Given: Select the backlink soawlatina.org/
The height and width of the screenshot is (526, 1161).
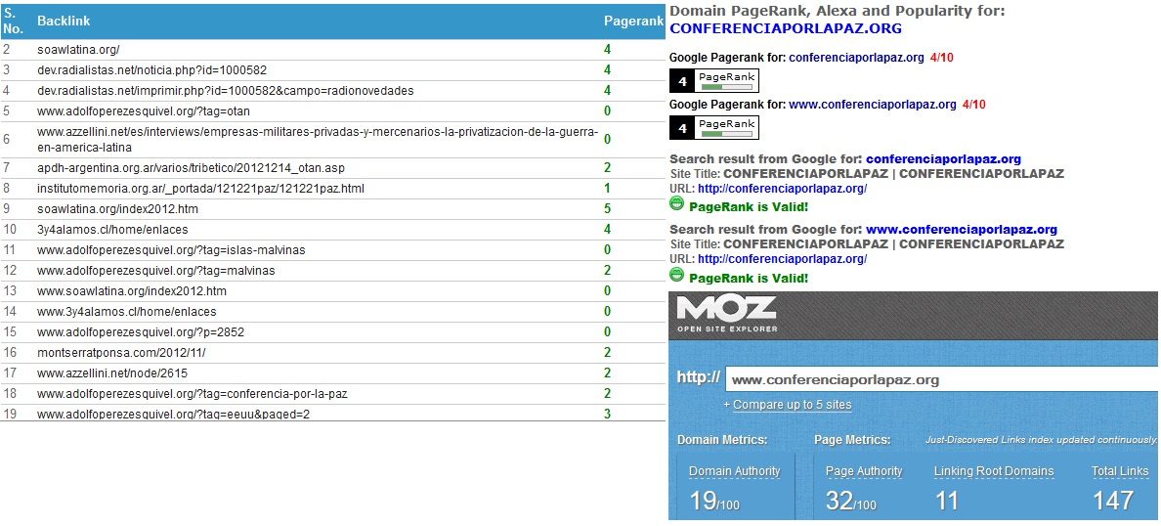Looking at the screenshot, I should (x=78, y=50).
